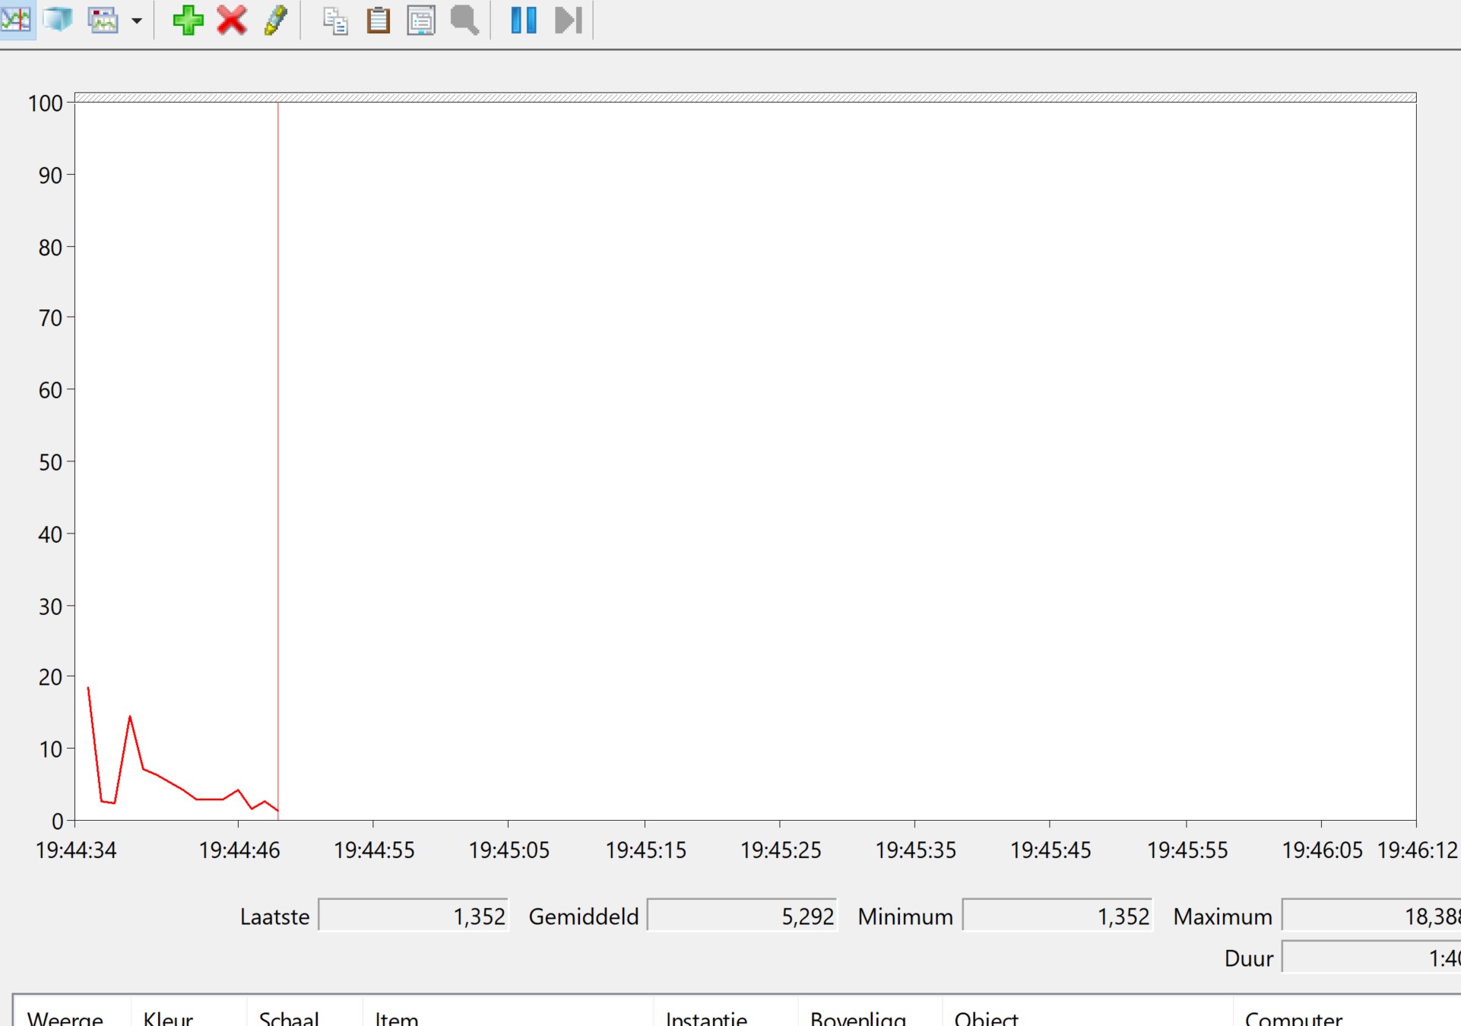This screenshot has height=1026, width=1461.
Task: Click the Update Data step button
Action: pos(568,21)
